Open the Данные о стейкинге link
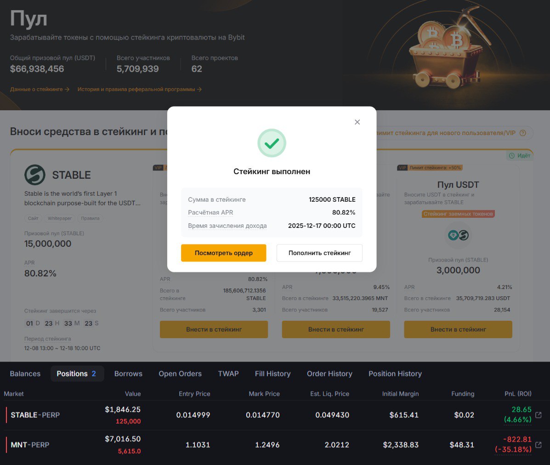This screenshot has width=550, height=465. point(40,89)
